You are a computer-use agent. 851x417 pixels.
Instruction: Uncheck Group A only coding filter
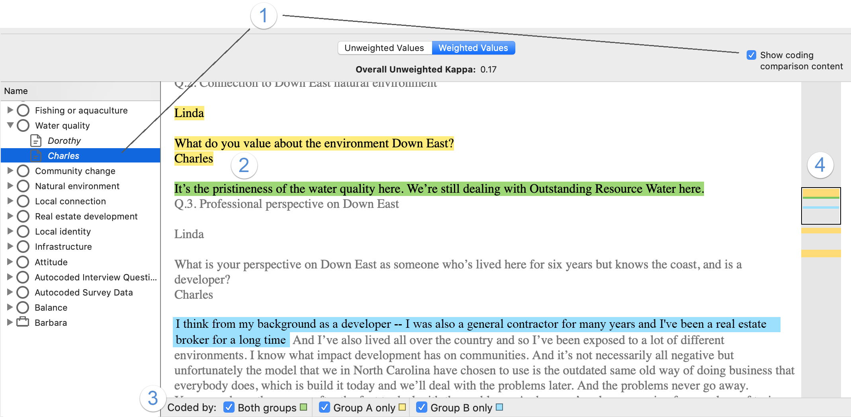tap(324, 407)
